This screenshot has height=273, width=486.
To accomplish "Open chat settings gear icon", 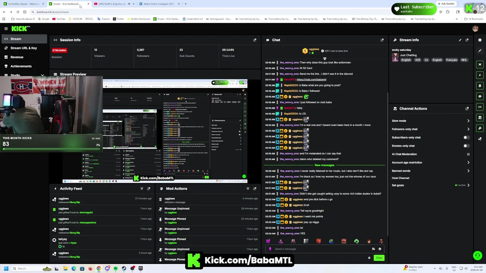I will point(369,258).
